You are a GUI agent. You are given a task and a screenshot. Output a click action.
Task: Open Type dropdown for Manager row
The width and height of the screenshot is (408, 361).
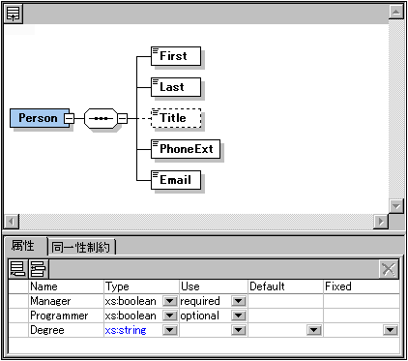[x=170, y=301]
